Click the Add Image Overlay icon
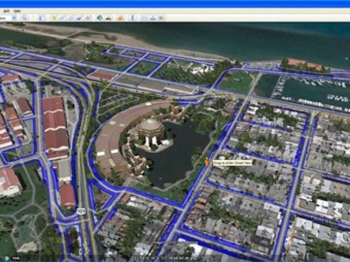 [x=80, y=18]
